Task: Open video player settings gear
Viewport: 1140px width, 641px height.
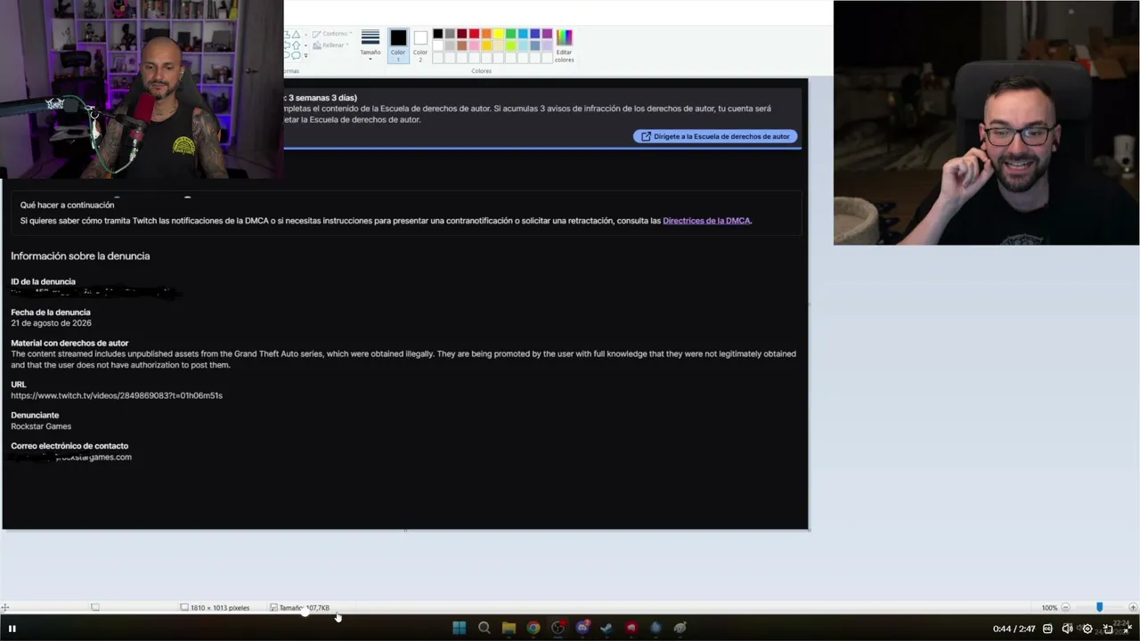Action: (1087, 629)
